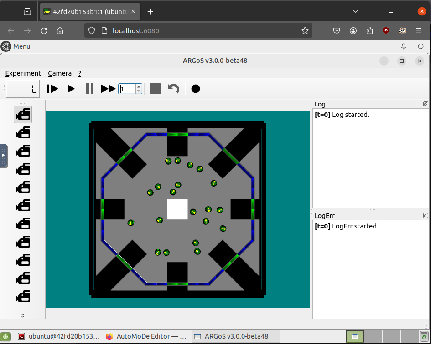Switch to the last visible camera preset
This screenshot has height=344, width=431.
[x=23, y=297]
